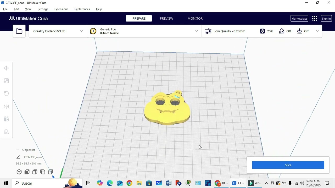
Task: Open the View menu
Action: 28,9
